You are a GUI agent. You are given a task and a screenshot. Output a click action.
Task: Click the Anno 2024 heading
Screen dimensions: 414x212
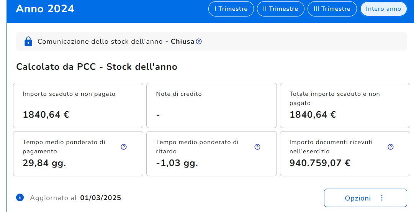45,9
